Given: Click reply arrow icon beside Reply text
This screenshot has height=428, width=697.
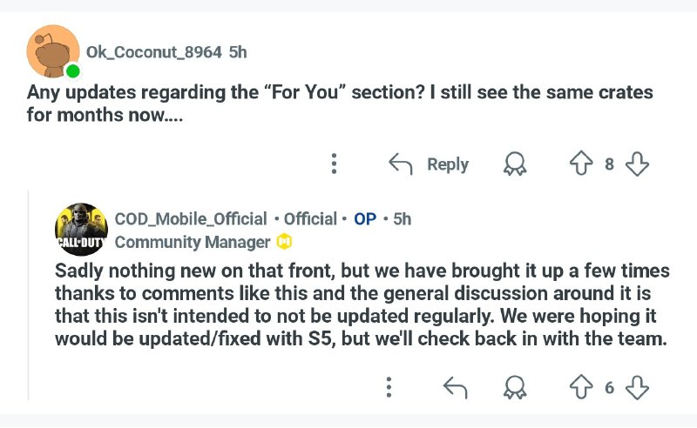Looking at the screenshot, I should [x=401, y=164].
